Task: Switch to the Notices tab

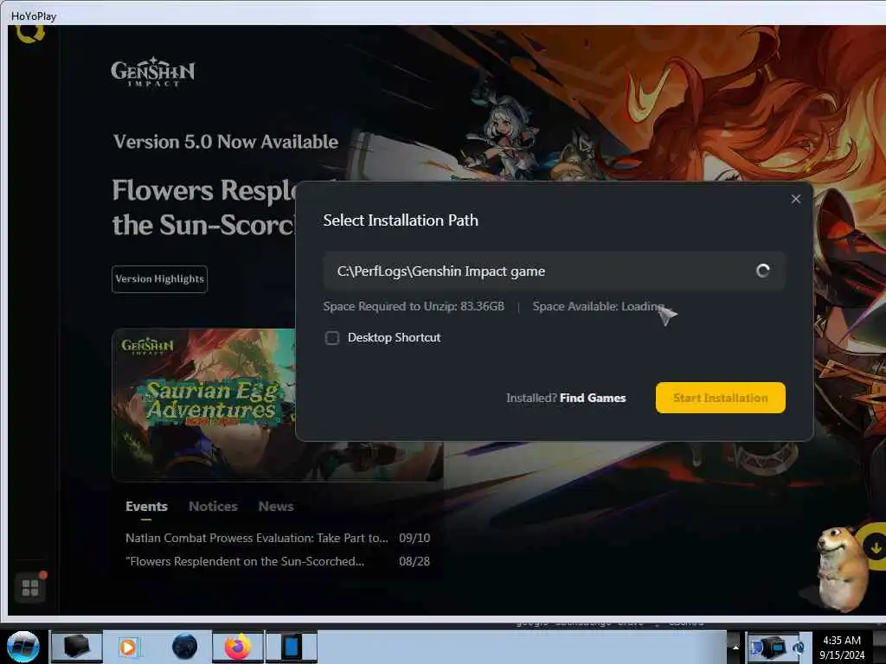Action: click(x=213, y=507)
